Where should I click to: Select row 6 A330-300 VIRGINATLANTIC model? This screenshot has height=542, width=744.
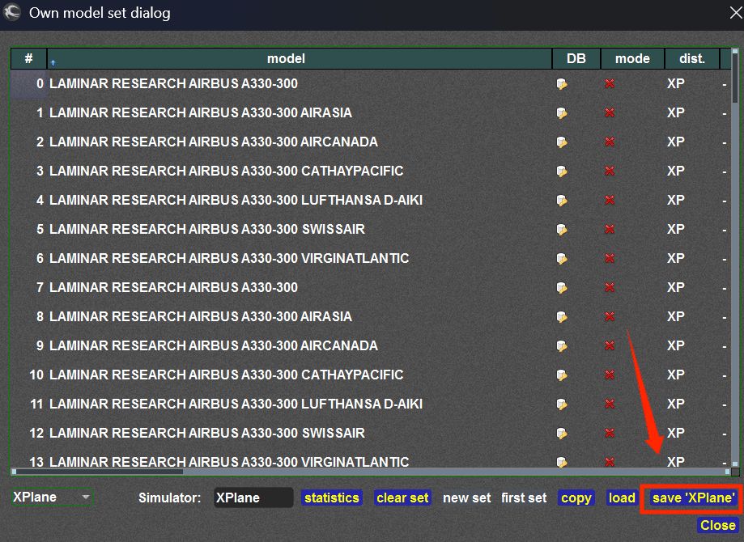[x=229, y=258]
